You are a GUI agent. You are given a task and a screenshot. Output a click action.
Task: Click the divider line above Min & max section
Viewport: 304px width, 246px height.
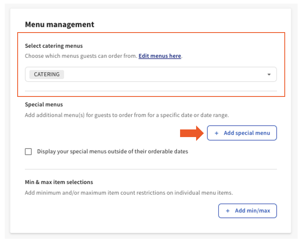[x=151, y=169]
